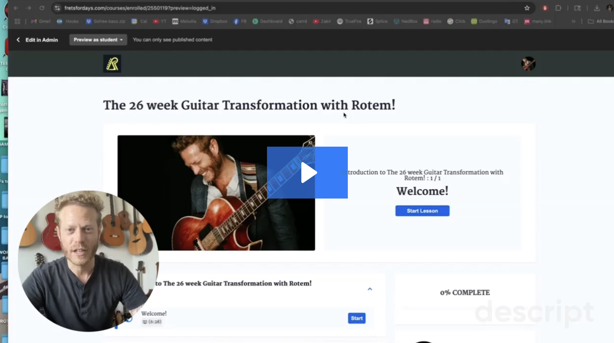Open the TrueFire bookmark
The image size is (614, 343).
349,21
